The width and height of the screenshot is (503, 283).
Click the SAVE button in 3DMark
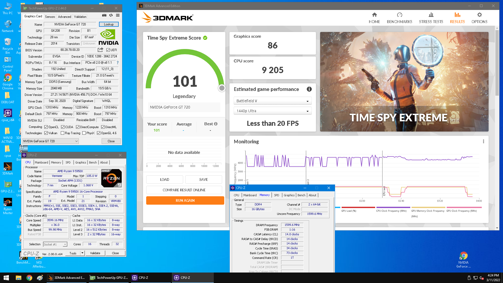[x=204, y=179]
